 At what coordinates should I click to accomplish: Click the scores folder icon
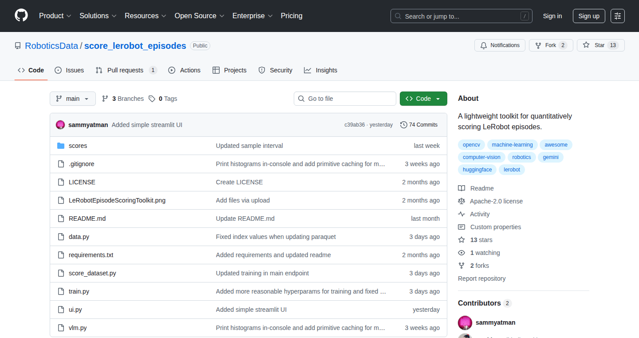pyautogui.click(x=61, y=146)
